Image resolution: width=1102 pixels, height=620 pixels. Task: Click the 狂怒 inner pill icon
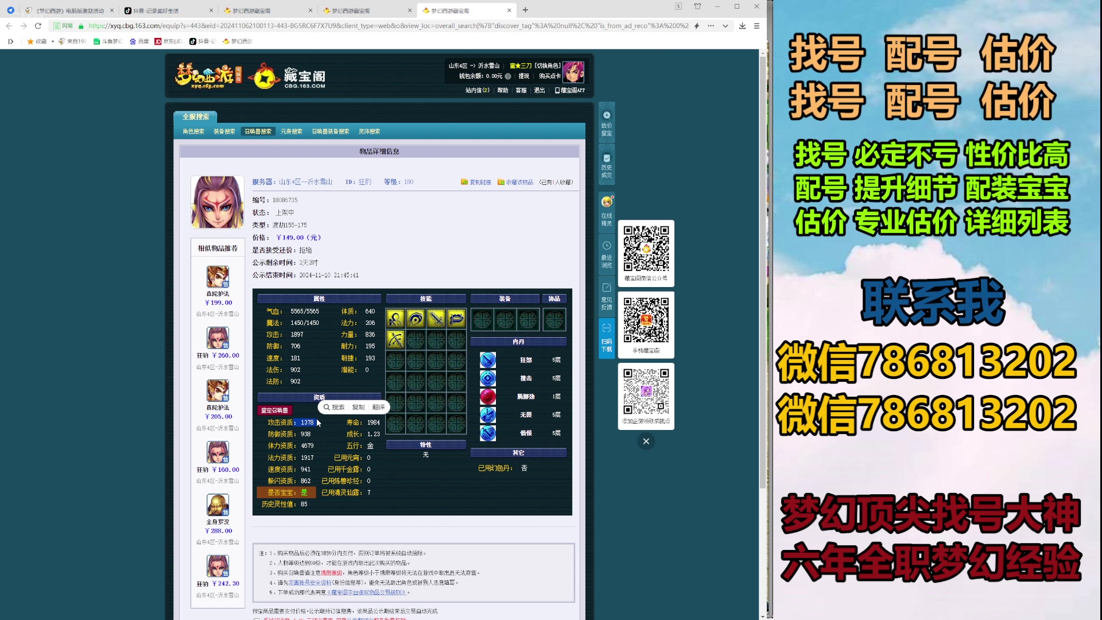(x=488, y=360)
